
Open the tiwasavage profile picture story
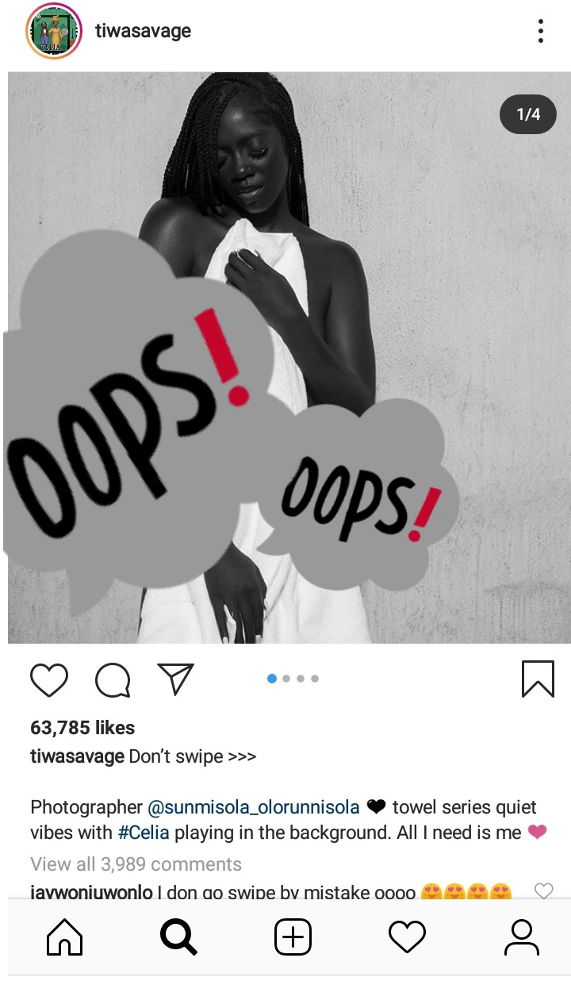[55, 32]
